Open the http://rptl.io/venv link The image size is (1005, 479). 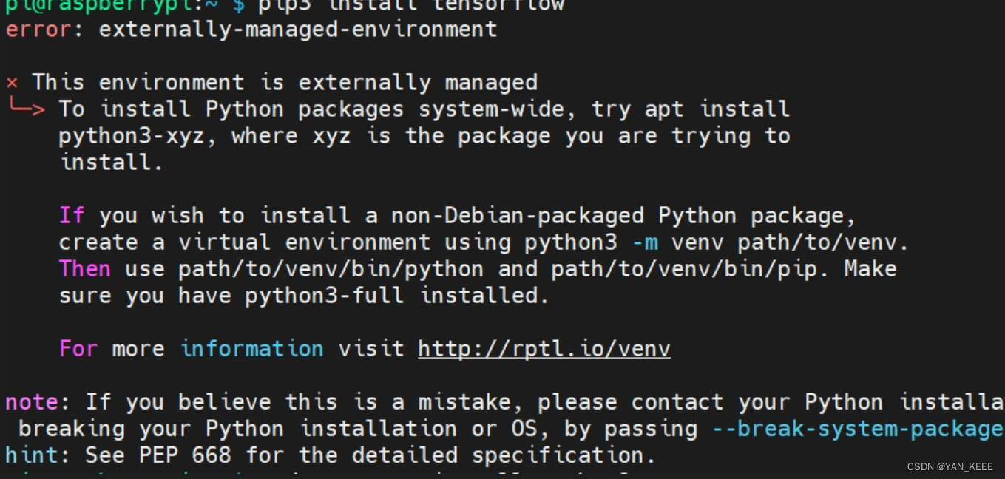point(544,348)
